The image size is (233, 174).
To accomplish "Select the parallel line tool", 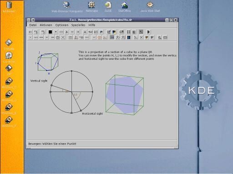I will [x=71, y=38].
